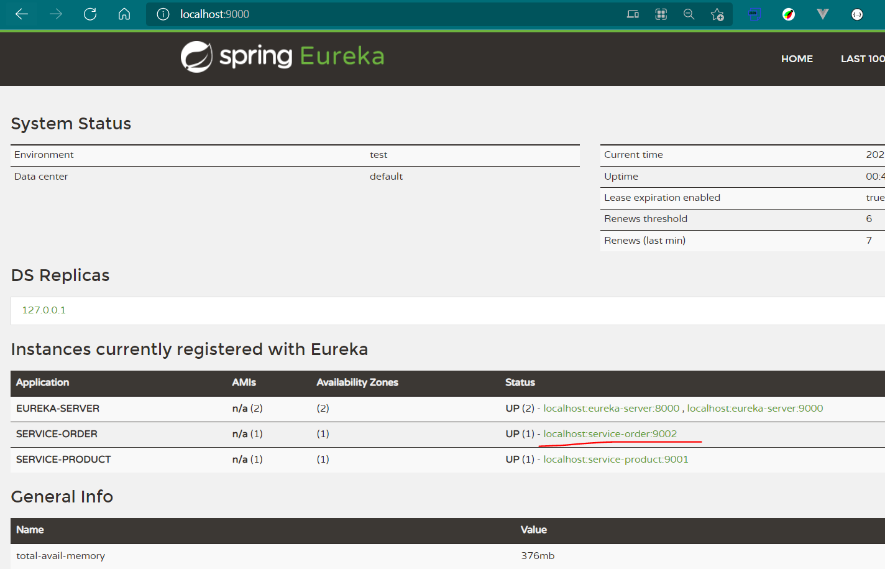Open the 127.0.0.1 replica link
The width and height of the screenshot is (885, 569).
(x=44, y=310)
